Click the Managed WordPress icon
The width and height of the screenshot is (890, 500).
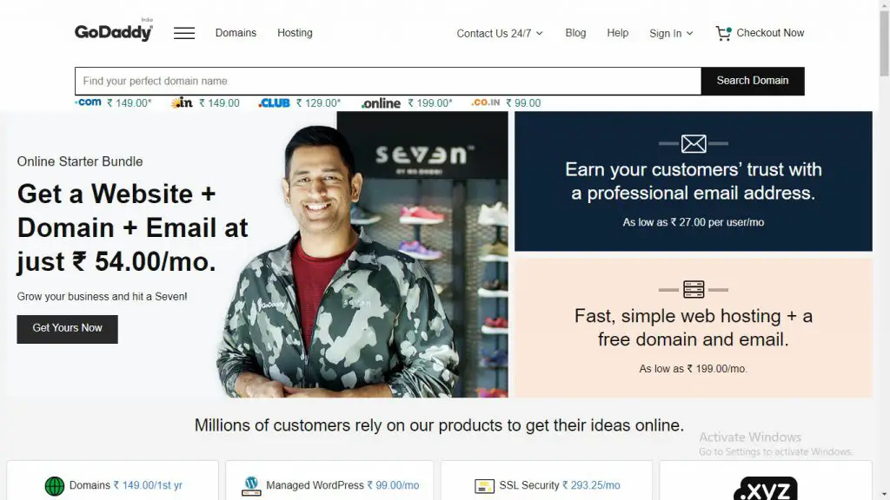(x=251, y=486)
